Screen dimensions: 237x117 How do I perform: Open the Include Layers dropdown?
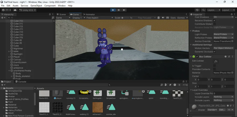[x=224, y=97]
